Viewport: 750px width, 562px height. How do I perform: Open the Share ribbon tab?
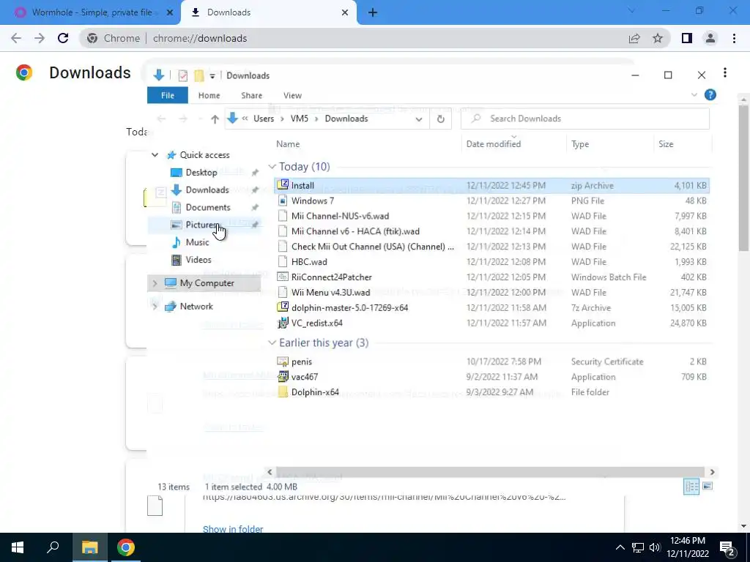pyautogui.click(x=252, y=96)
